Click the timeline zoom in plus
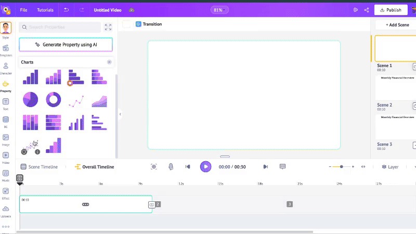 tap(353, 166)
